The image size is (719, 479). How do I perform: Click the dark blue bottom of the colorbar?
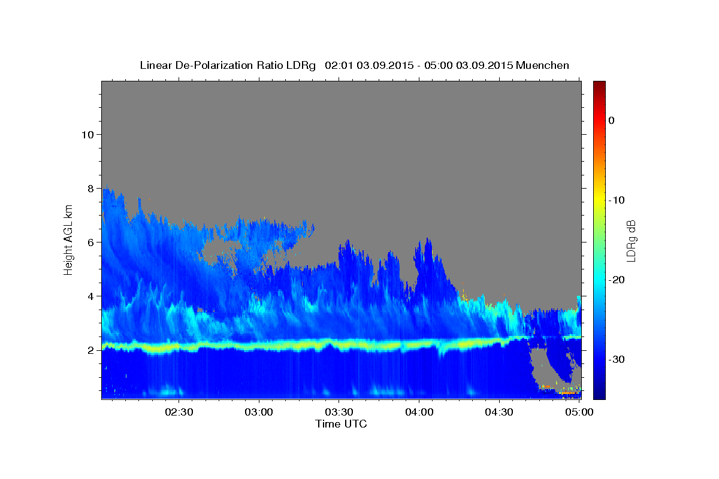[x=599, y=392]
